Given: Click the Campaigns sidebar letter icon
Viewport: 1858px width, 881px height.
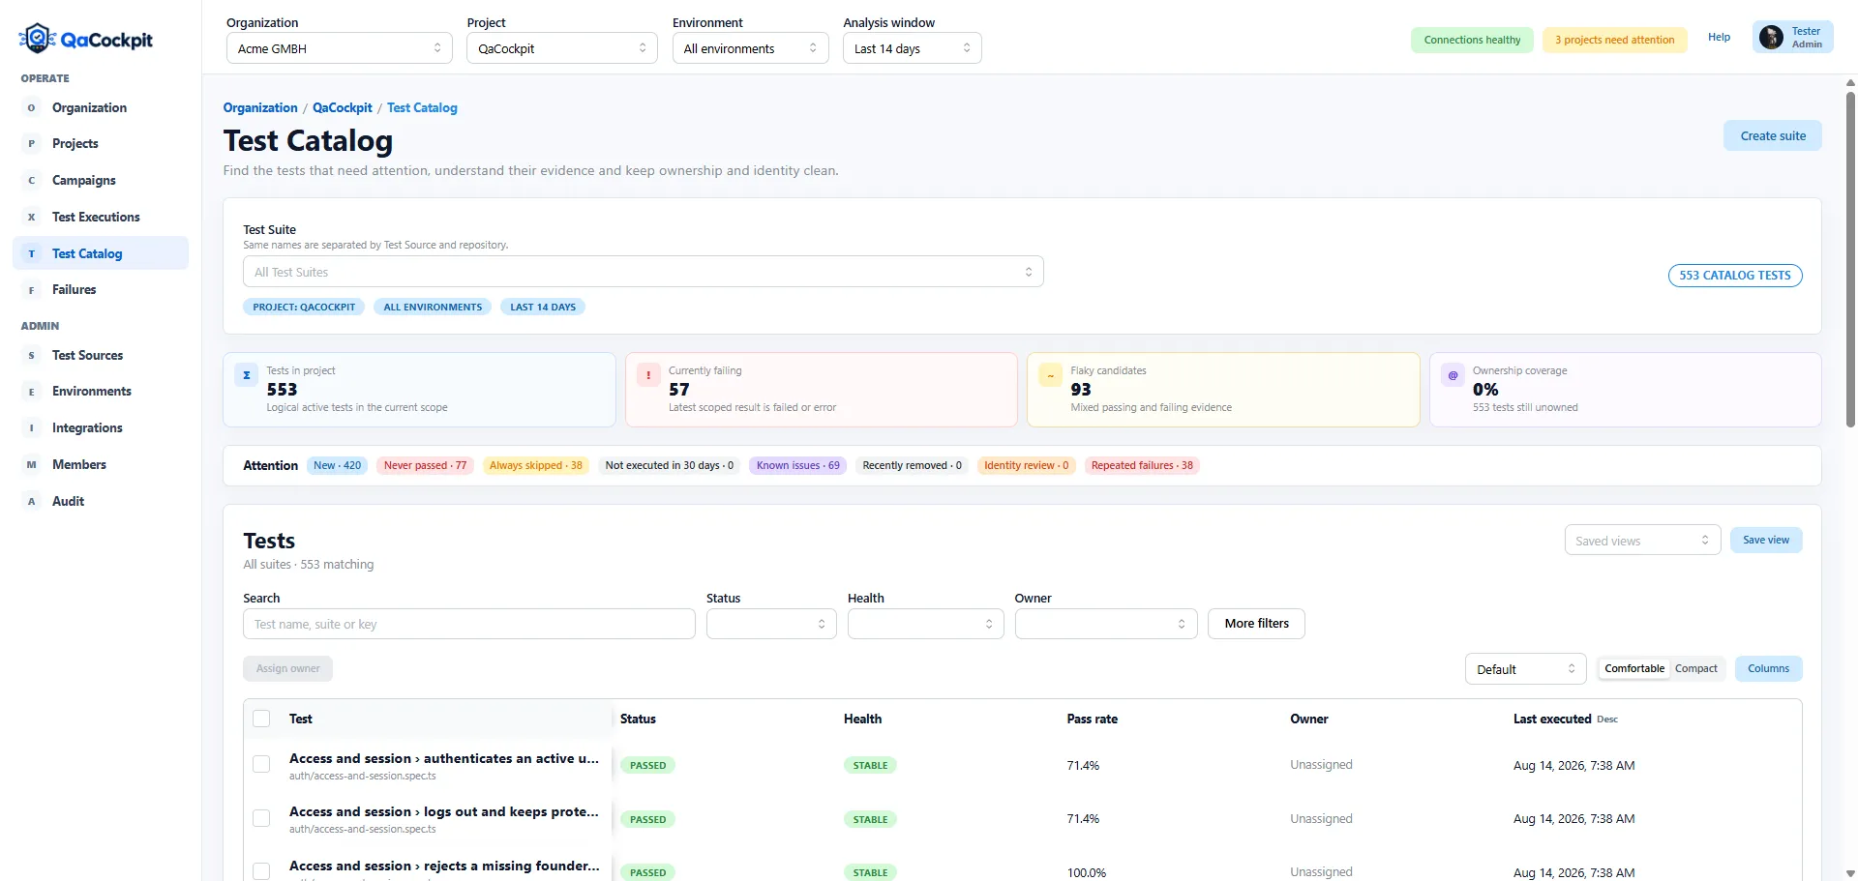Looking at the screenshot, I should pos(31,180).
